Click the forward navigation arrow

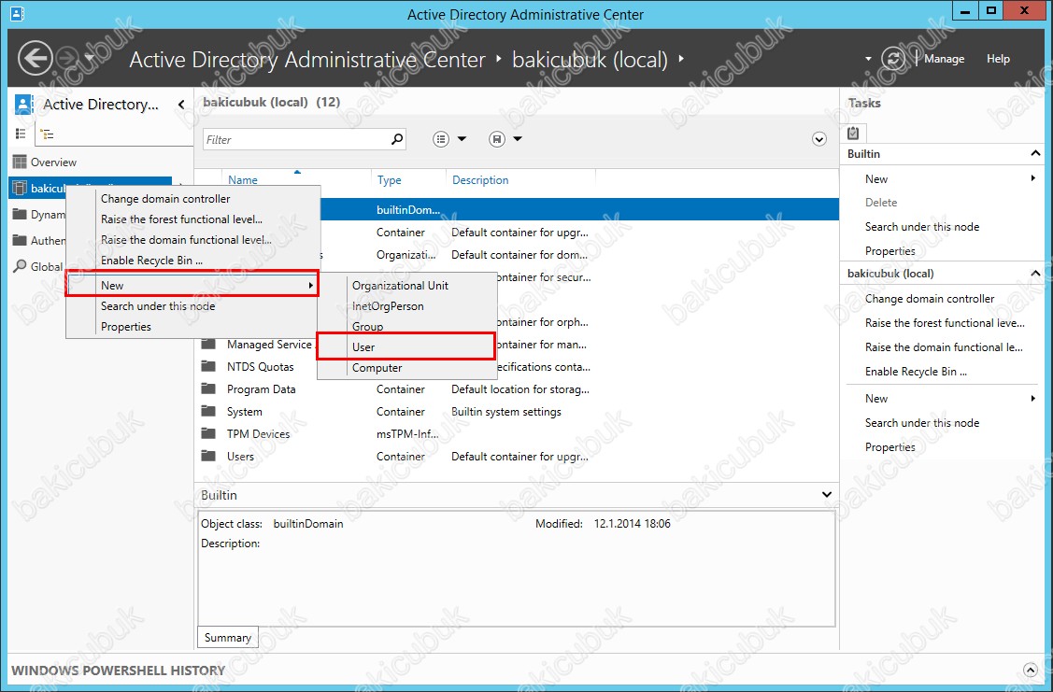67,59
